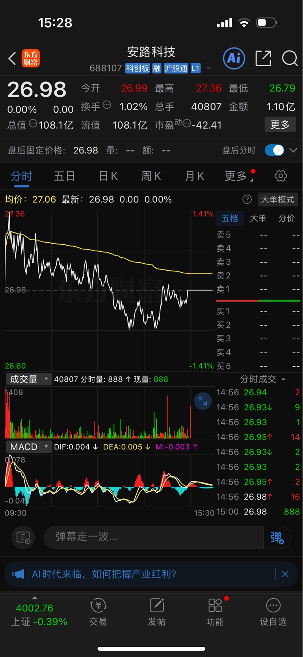This screenshot has width=303, height=657.
Task: Tap the back arrow icon
Action: pyautogui.click(x=12, y=58)
